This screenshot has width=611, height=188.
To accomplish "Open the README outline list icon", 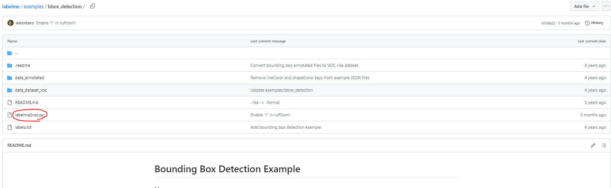I will click(x=604, y=145).
